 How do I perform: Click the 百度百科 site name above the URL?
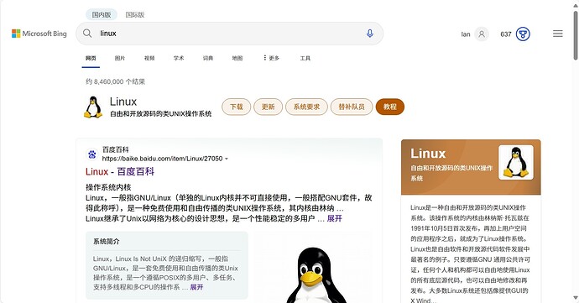[x=115, y=149]
